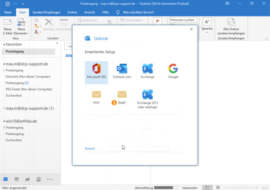Click the Übermittlung progress bar
270x190 pixels.
pos(166,188)
